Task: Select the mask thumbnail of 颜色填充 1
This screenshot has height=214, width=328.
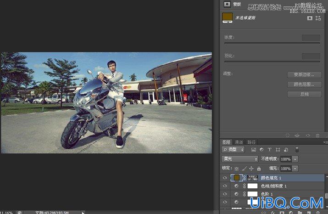Action: click(x=252, y=178)
